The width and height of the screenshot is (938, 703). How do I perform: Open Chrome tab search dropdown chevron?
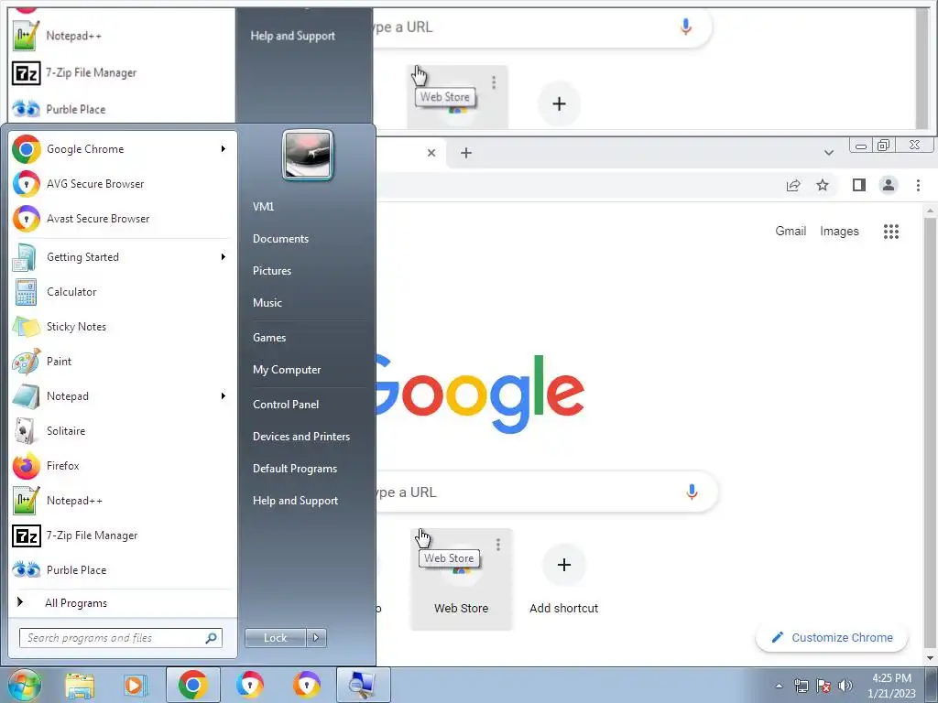(828, 153)
